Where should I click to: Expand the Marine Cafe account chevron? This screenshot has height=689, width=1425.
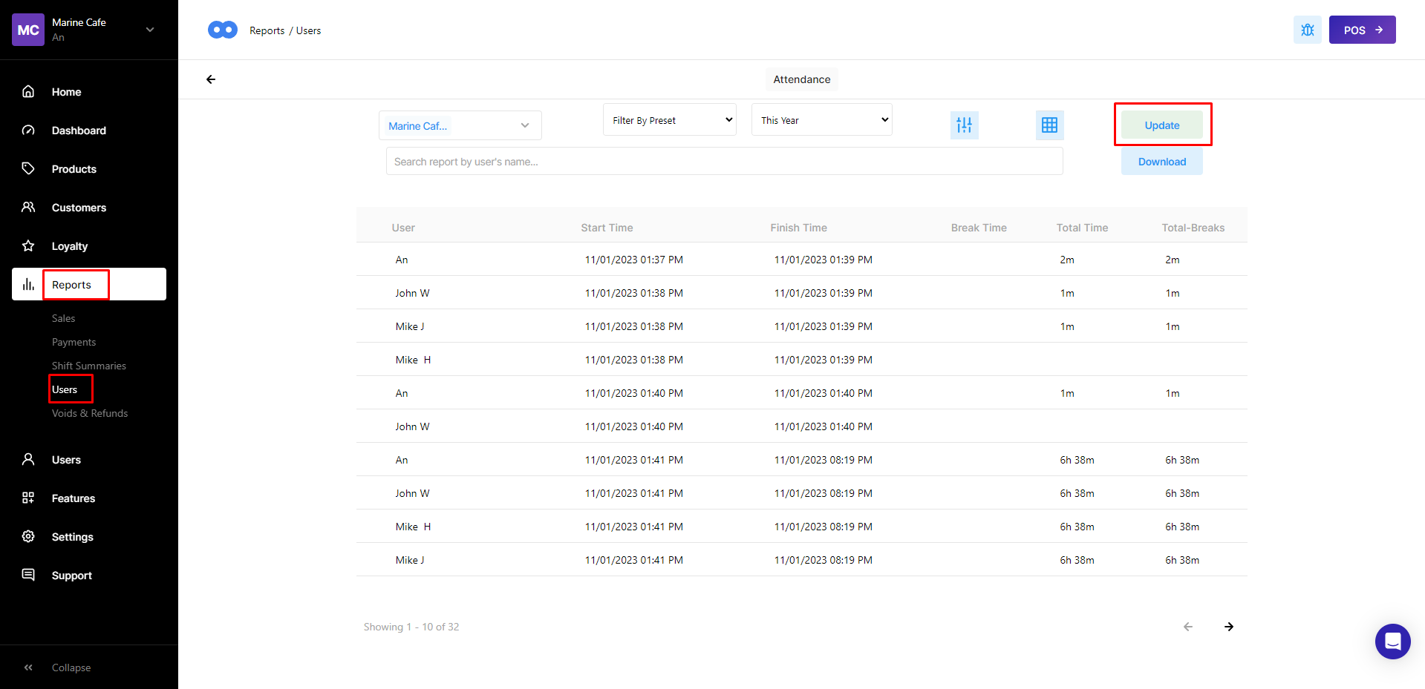[150, 30]
